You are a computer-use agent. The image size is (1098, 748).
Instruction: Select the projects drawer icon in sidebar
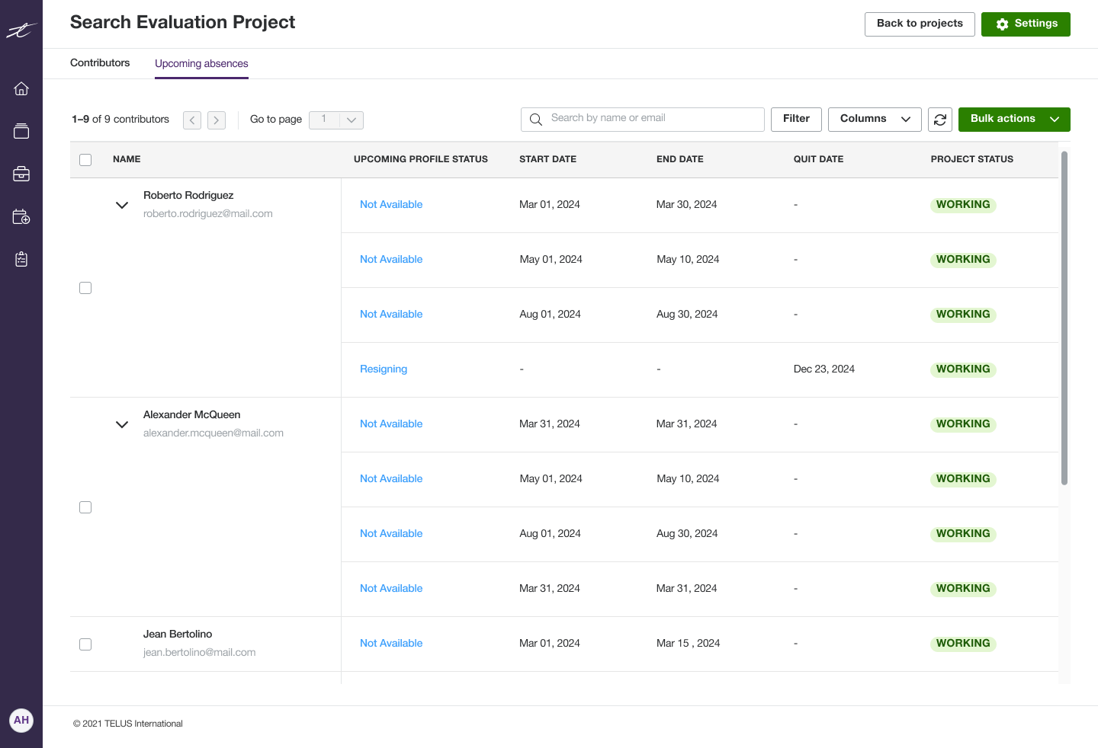click(21, 131)
